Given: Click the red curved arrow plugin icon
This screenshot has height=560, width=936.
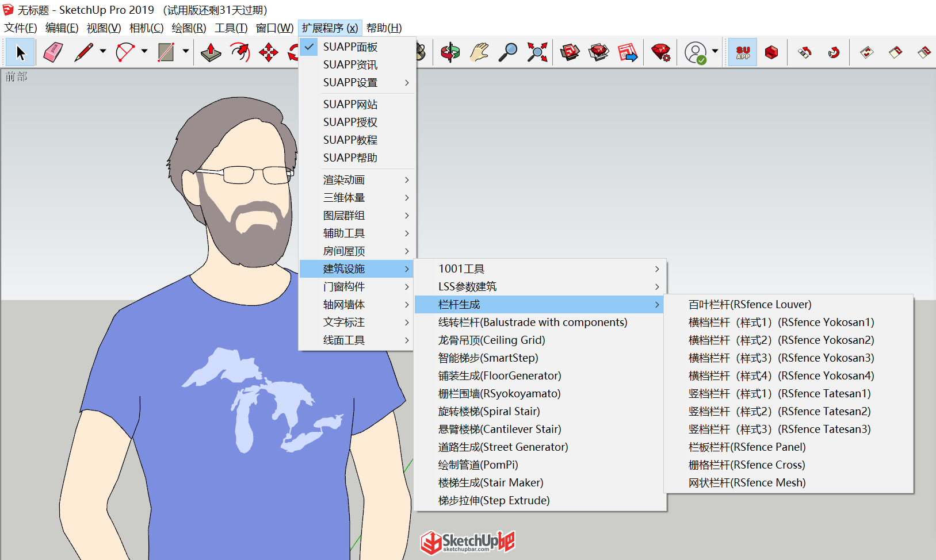Looking at the screenshot, I should pos(834,52).
